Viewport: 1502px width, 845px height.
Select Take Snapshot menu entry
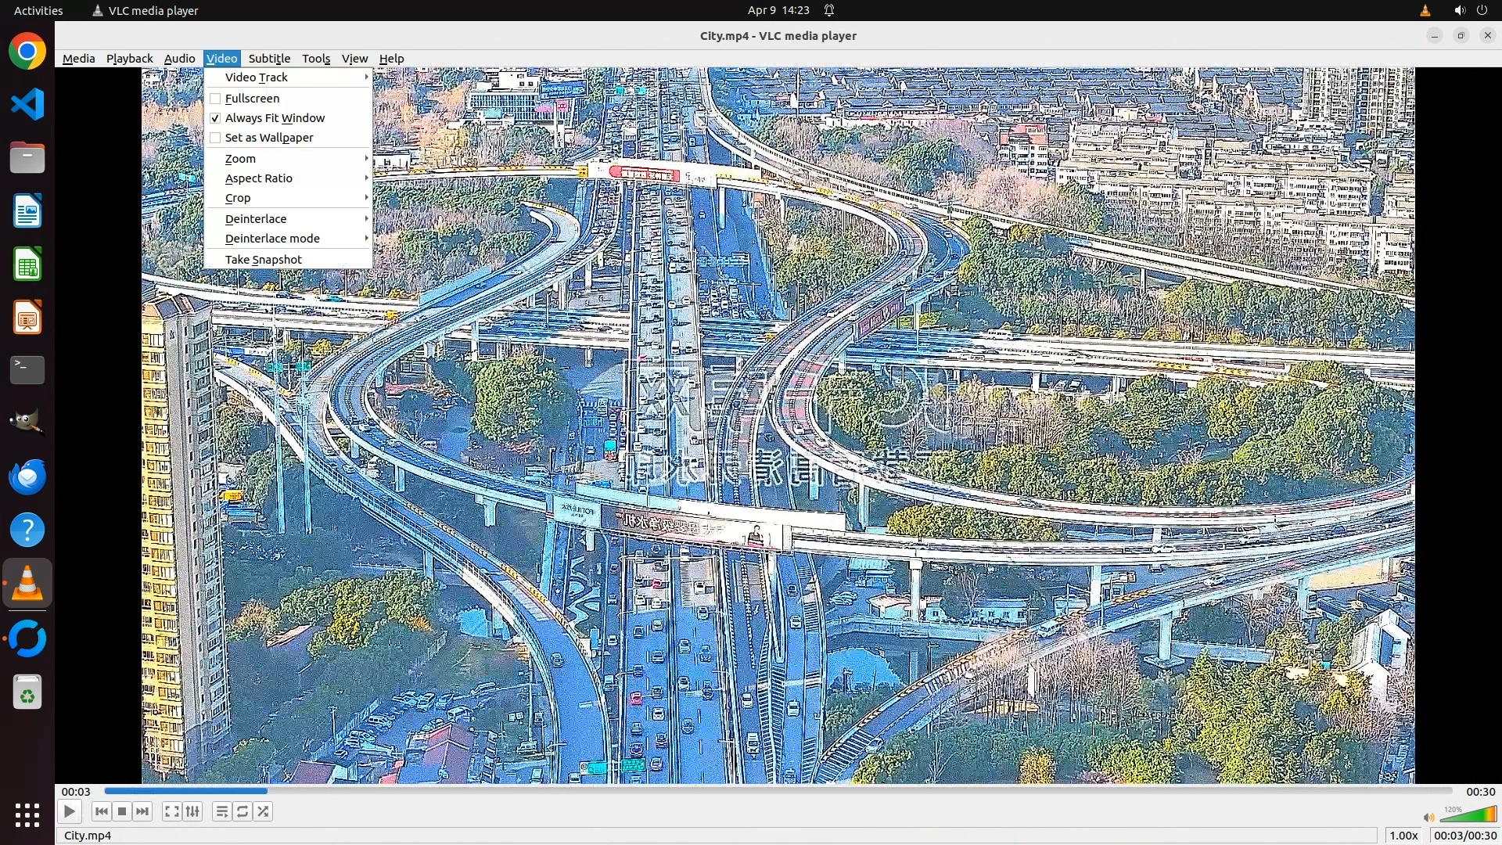coord(263,260)
